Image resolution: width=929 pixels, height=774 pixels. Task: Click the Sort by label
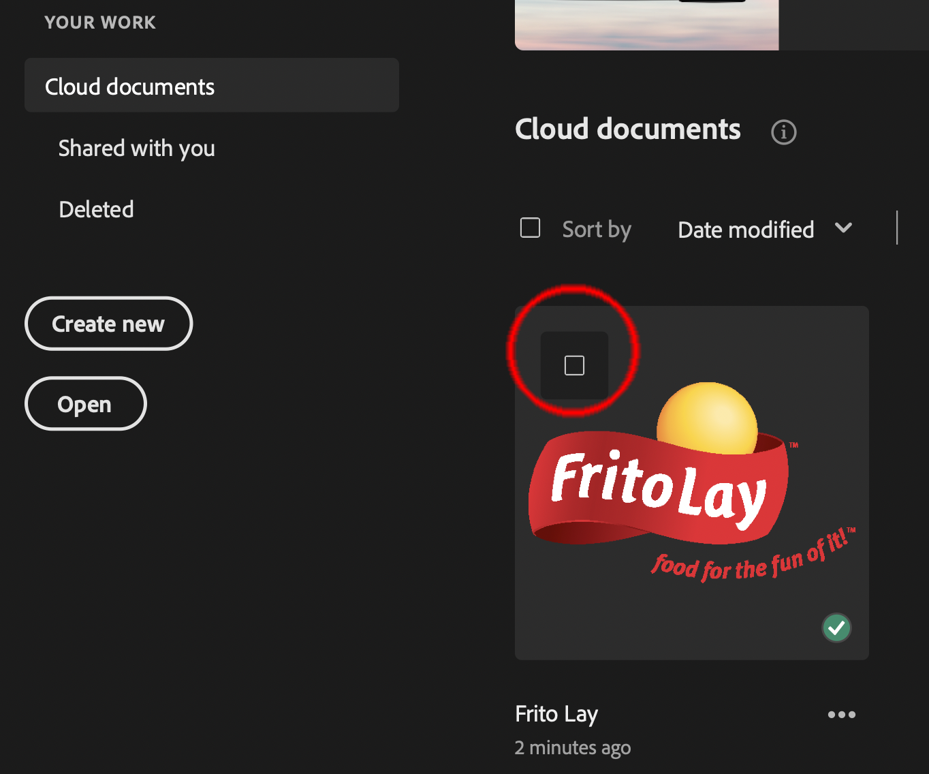(x=597, y=230)
